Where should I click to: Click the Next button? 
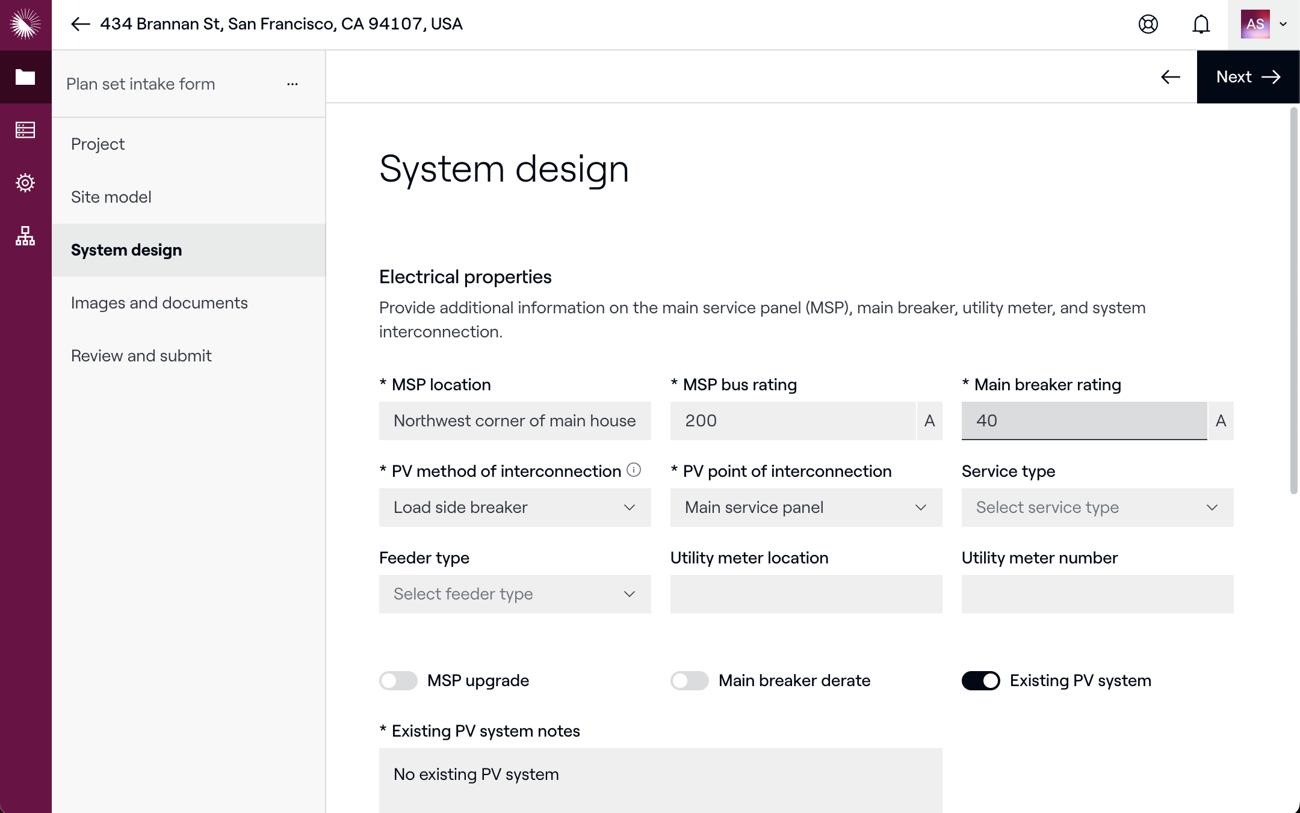tap(1248, 77)
